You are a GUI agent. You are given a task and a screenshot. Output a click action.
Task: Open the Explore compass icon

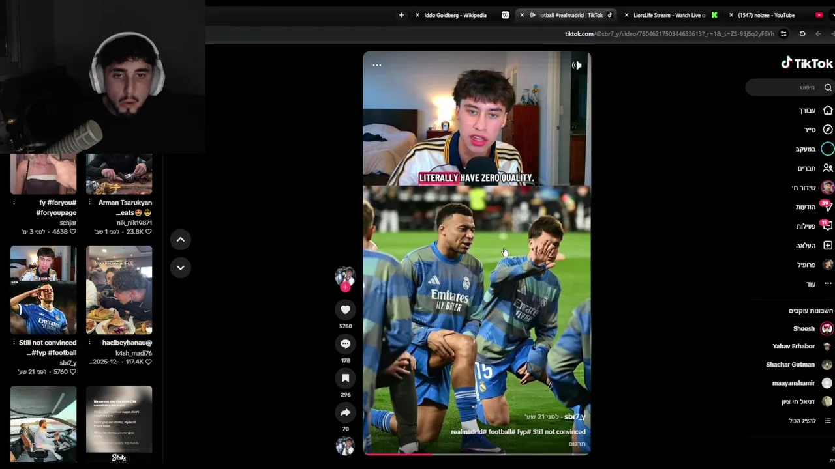(828, 130)
